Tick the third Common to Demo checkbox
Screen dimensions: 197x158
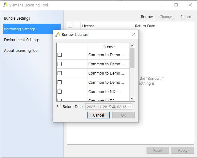[59, 73]
